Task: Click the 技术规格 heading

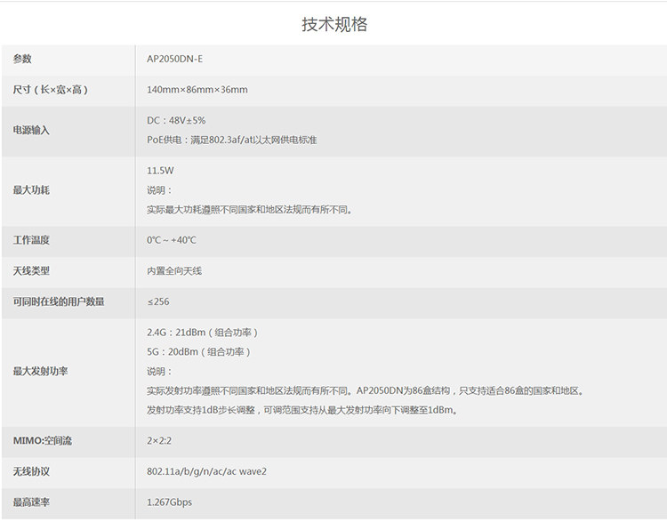Action: (x=334, y=24)
